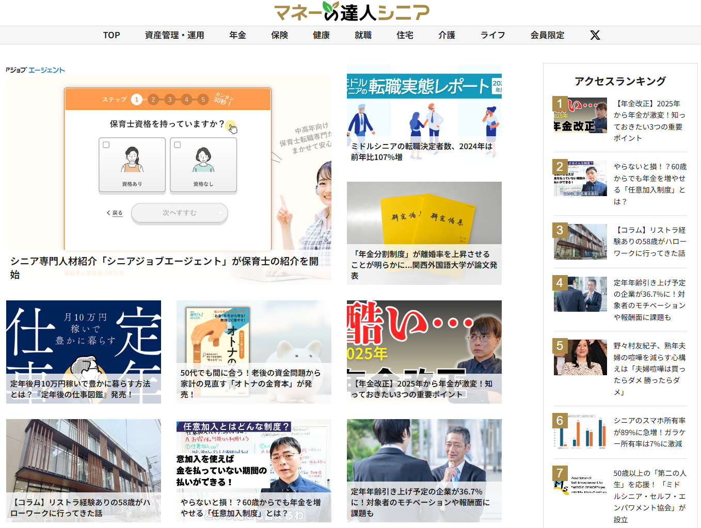Open ranking 7 50歳以上の第二の人生 link
The width and height of the screenshot is (701, 528).
click(650, 496)
